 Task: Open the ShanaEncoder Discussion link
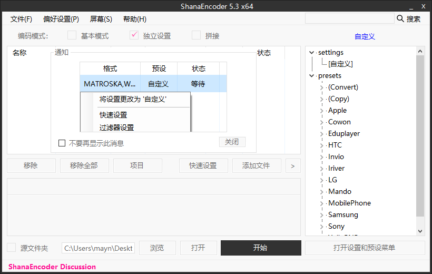click(x=52, y=267)
